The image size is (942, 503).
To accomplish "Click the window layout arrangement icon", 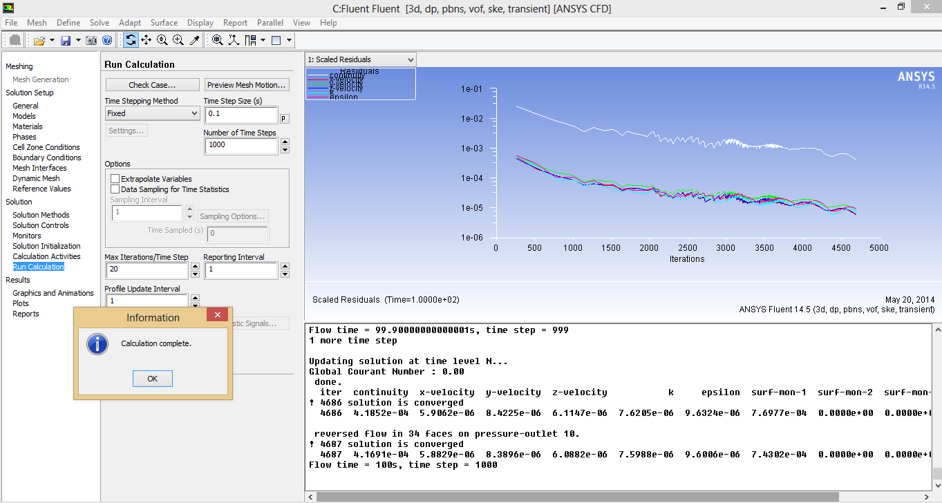I will pyautogui.click(x=250, y=40).
